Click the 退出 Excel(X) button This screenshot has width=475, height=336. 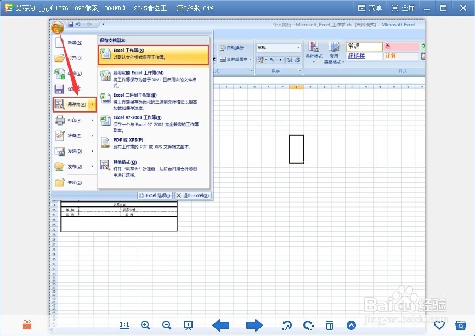tap(193, 195)
